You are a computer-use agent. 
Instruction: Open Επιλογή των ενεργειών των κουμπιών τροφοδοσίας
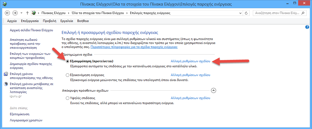pyautogui.click(x=30, y=56)
